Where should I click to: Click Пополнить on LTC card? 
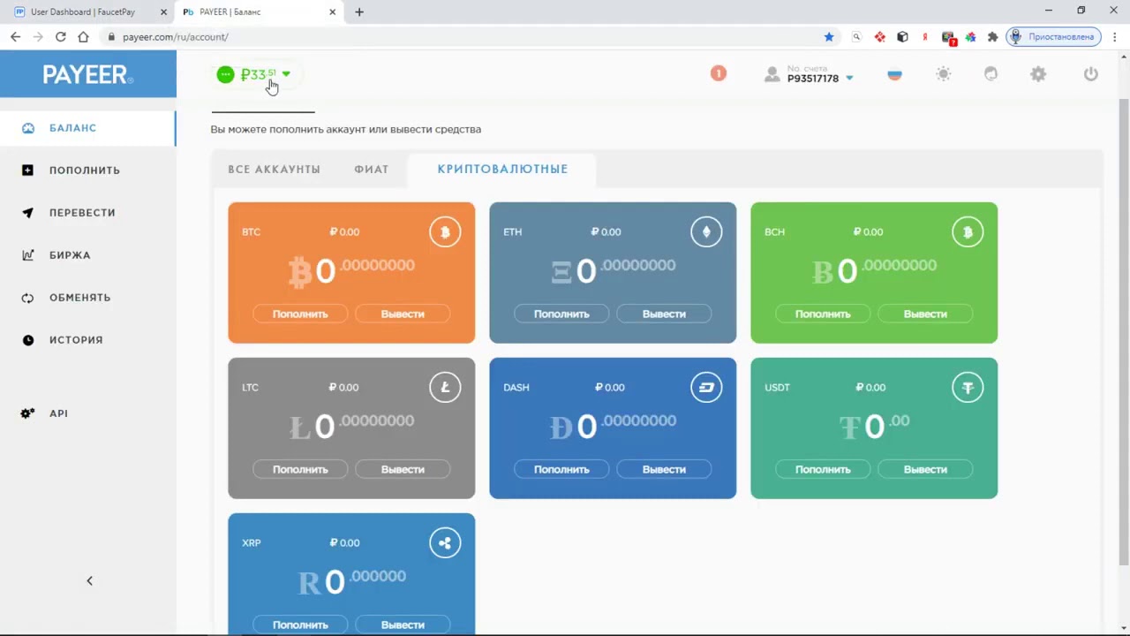click(x=300, y=469)
